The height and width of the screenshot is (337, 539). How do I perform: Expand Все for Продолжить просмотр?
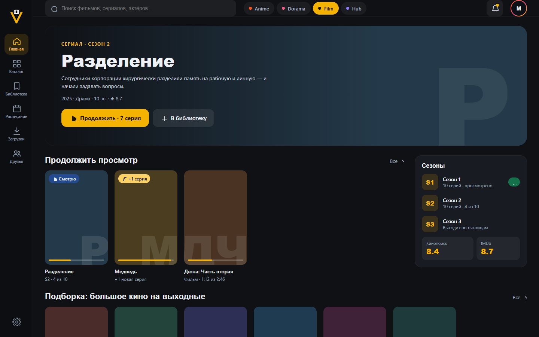coord(398,161)
